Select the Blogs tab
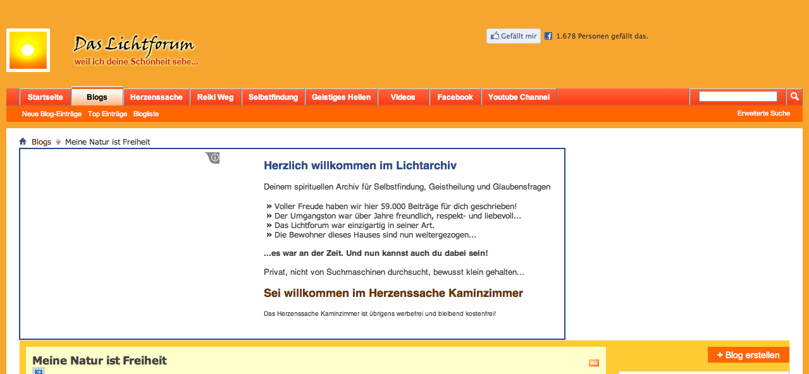 [x=97, y=97]
